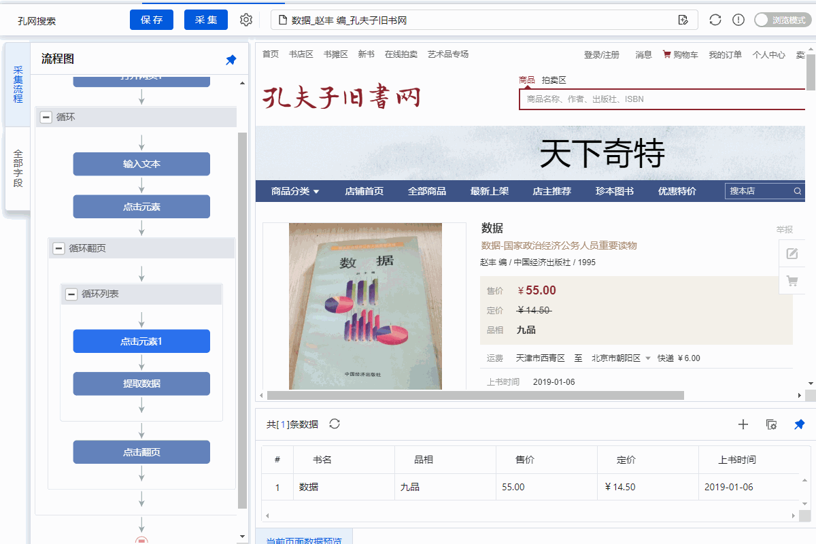816x544 pixels.
Task: Open the 全部商品 shop menu item
Action: pos(427,191)
